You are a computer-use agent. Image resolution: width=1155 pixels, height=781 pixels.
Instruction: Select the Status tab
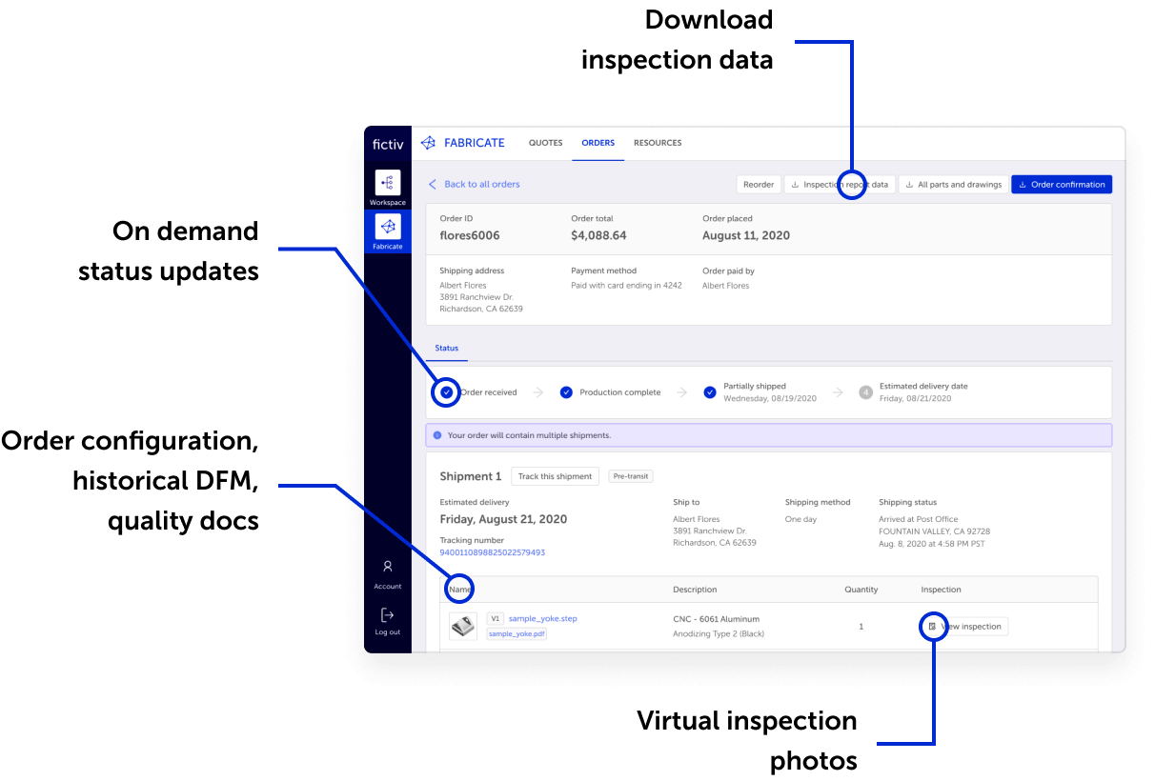click(x=446, y=348)
